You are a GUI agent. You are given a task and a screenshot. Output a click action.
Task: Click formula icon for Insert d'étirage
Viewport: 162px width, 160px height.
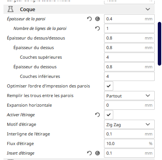click(98, 153)
